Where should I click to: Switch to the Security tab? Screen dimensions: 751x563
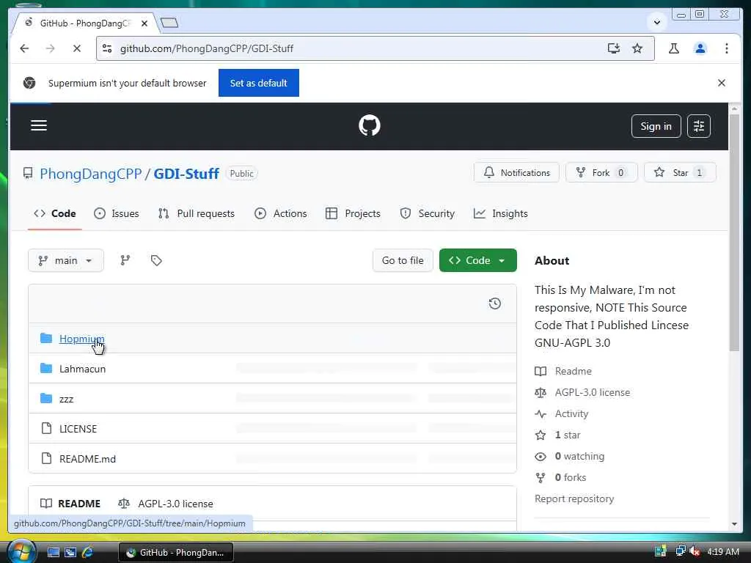click(428, 213)
